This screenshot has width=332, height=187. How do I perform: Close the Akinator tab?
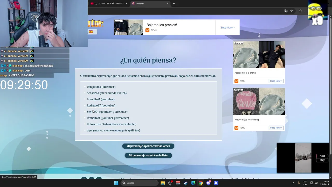[168, 4]
